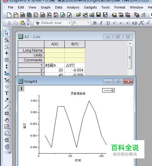
Task: Select the Data Selector tool
Action: coord(7,67)
